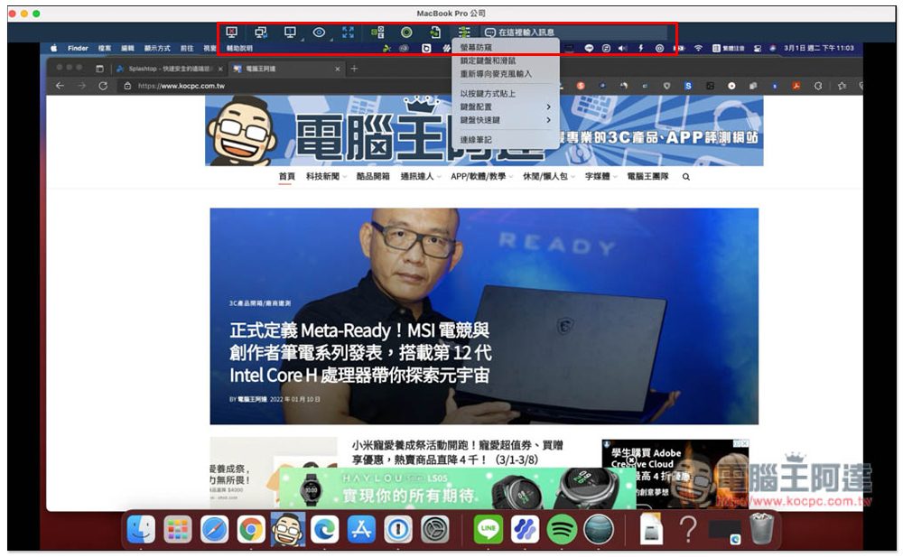
Task: Click the browser back arrow
Action: tap(60, 86)
